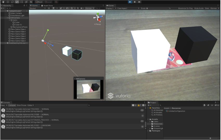
Task: Clear the Console log
Action: tap(2, 105)
